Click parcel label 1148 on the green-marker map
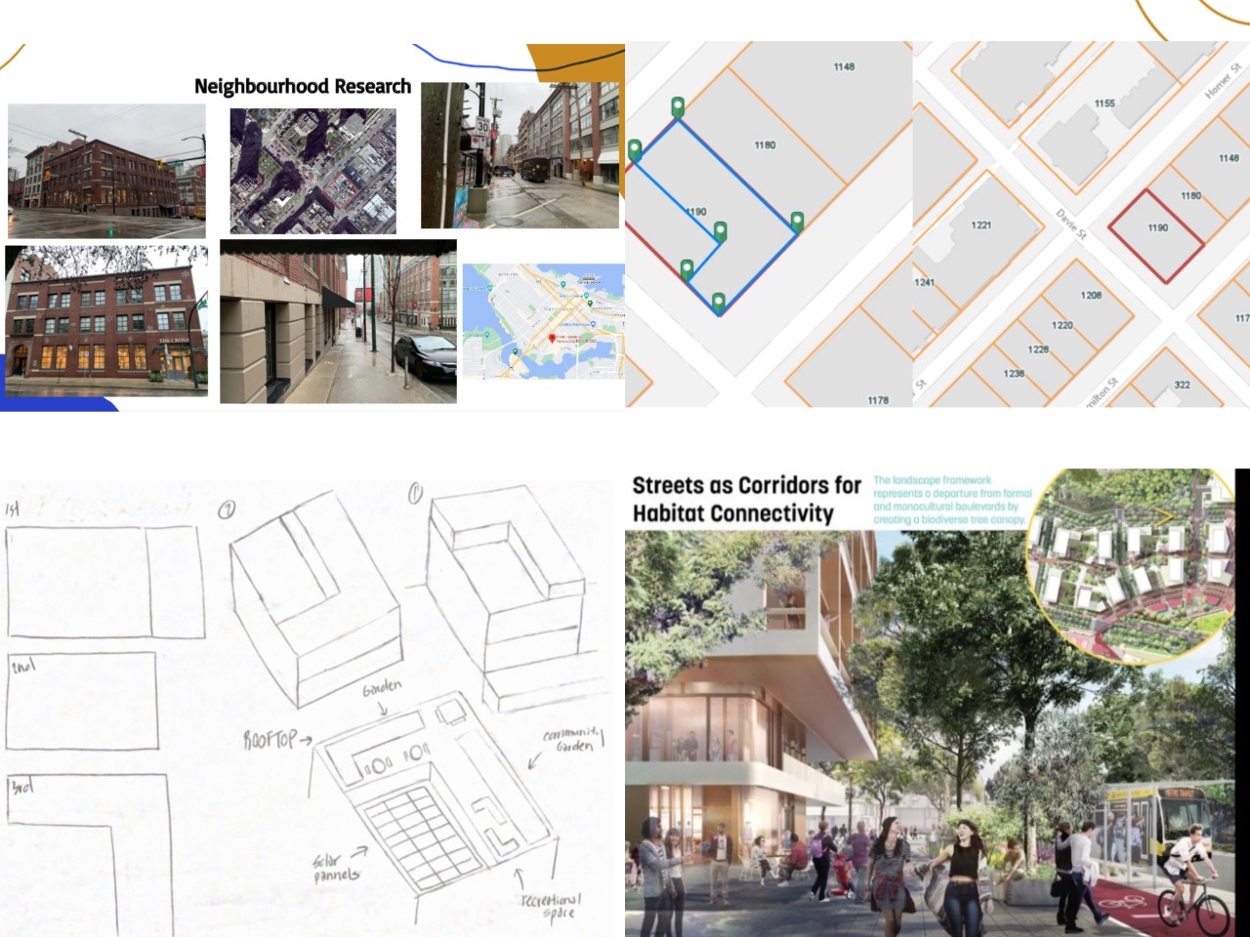Image resolution: width=1250 pixels, height=937 pixels. tap(844, 66)
